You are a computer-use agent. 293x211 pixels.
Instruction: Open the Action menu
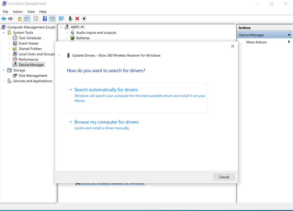18,12
